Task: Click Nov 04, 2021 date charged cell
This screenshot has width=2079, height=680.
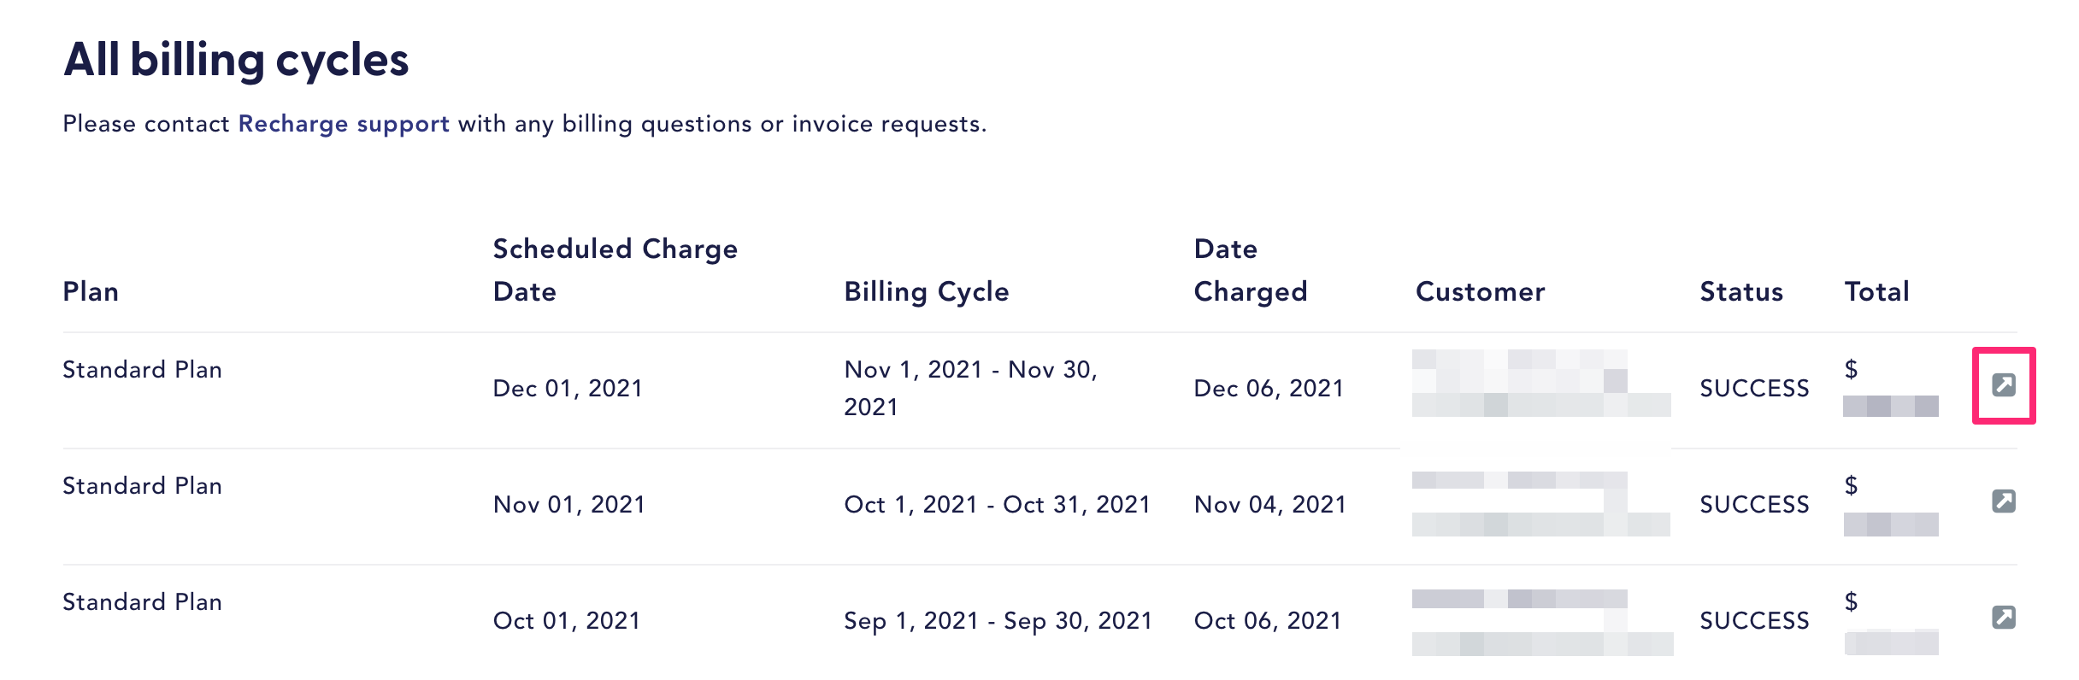Action: [x=1269, y=505]
